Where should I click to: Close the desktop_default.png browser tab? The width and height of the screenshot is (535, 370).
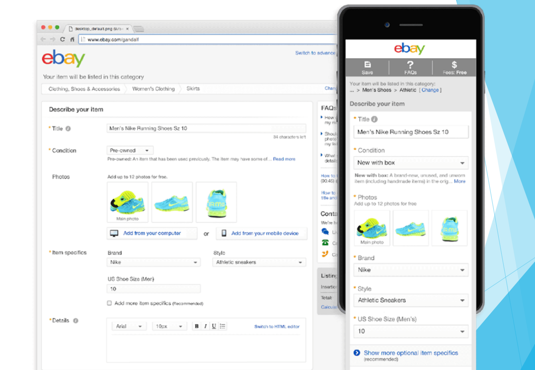coord(127,29)
